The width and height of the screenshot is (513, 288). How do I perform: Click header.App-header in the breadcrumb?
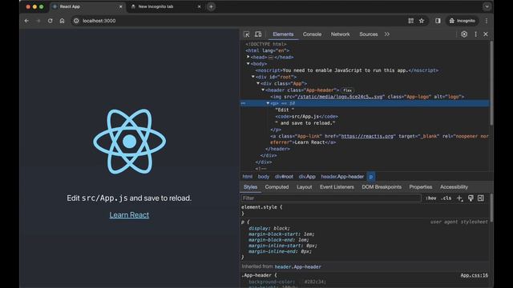pyautogui.click(x=342, y=177)
